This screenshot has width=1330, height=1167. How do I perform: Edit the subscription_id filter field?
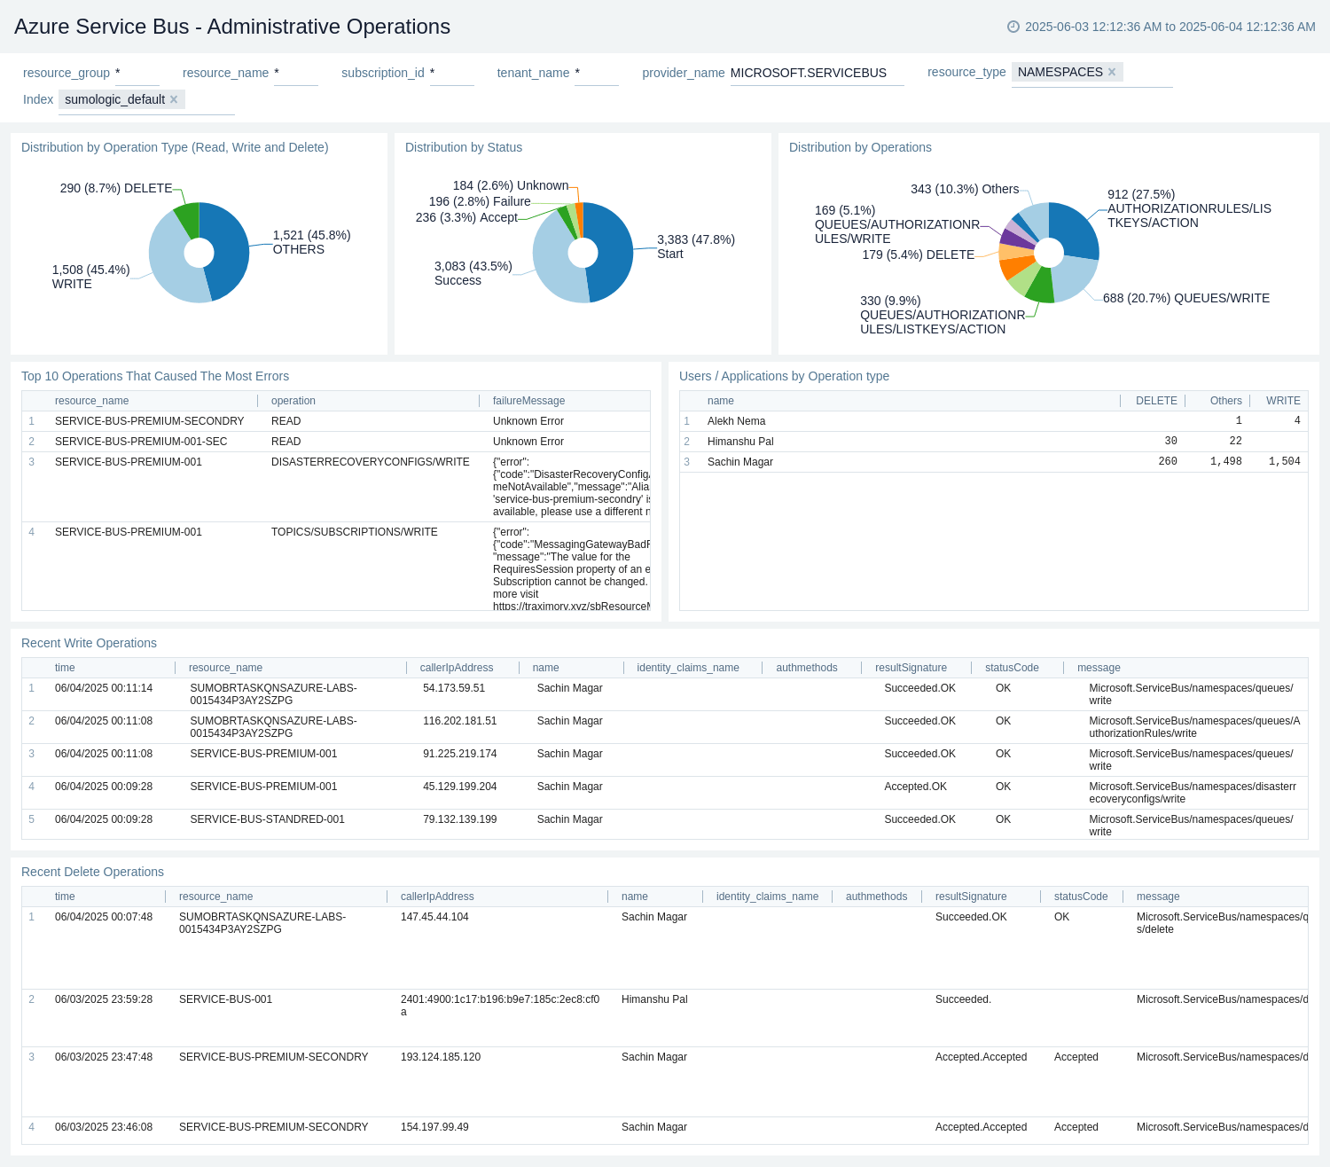pyautogui.click(x=451, y=73)
